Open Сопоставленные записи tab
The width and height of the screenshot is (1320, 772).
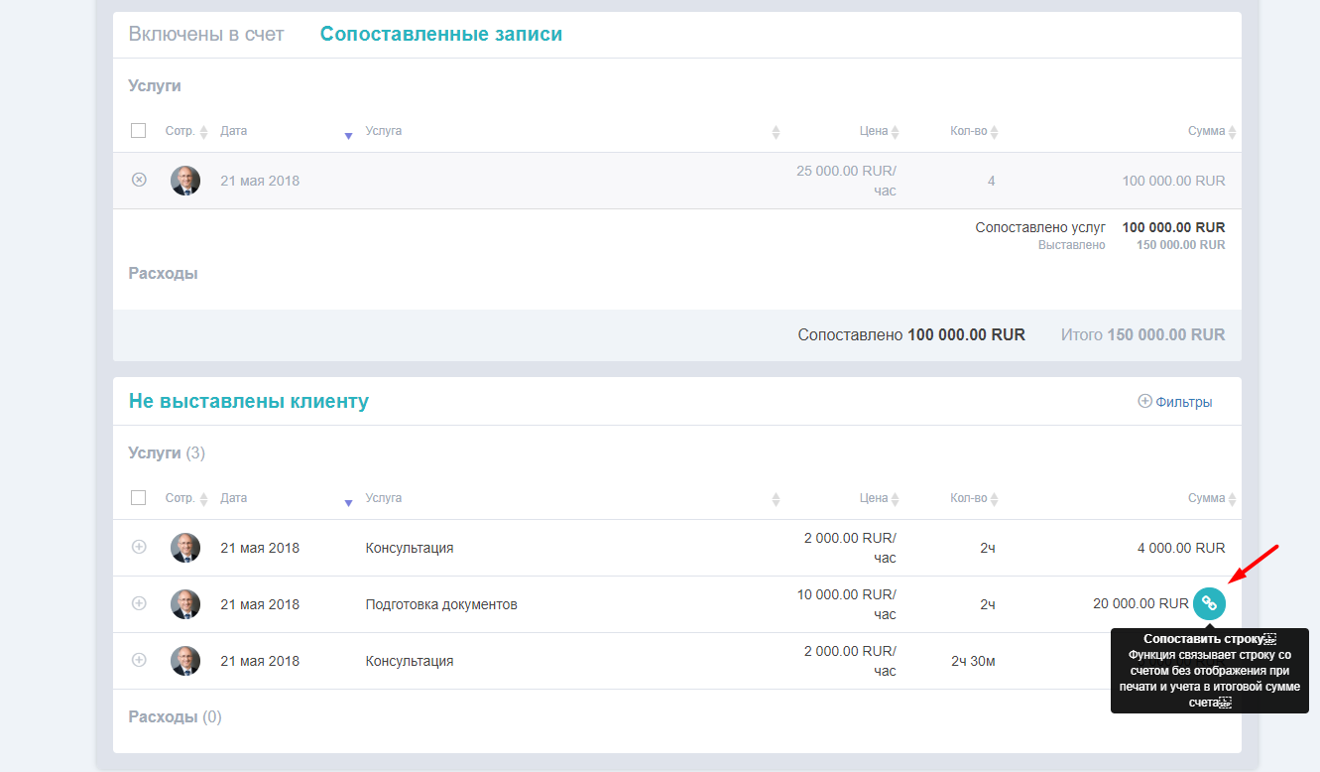click(x=441, y=35)
